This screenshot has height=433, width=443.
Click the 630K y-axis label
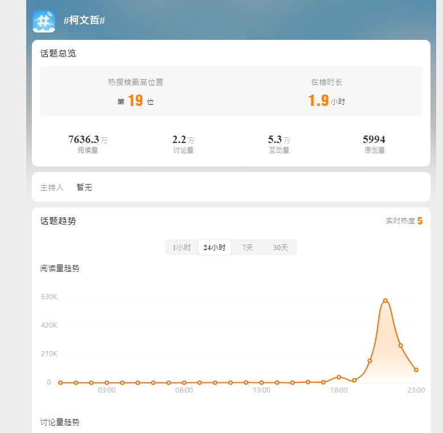point(49,297)
